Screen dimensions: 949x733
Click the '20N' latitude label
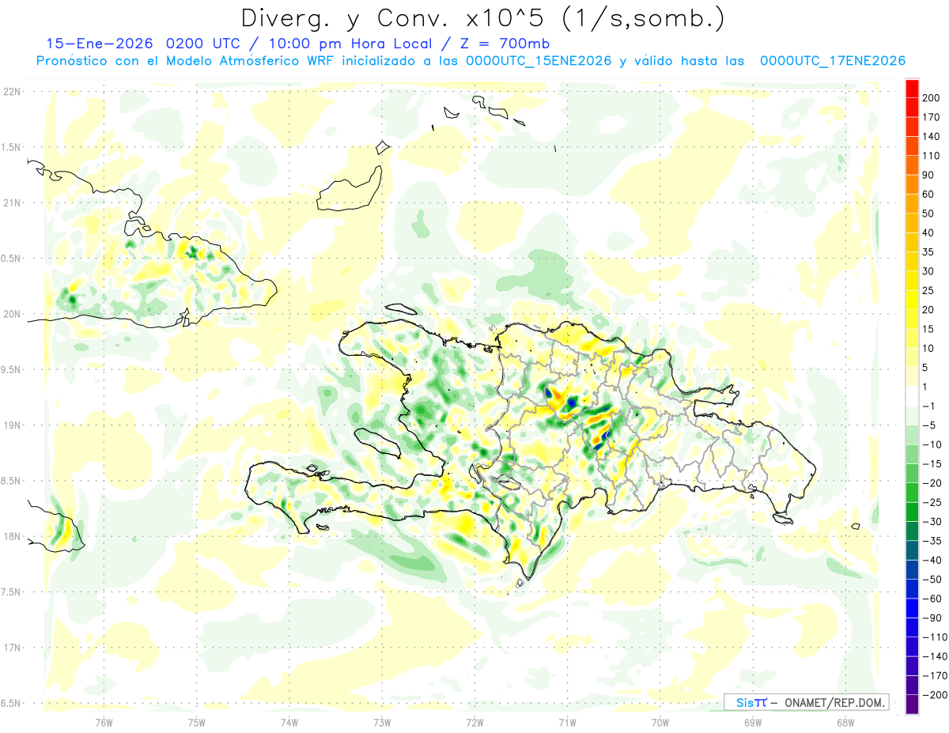13,314
